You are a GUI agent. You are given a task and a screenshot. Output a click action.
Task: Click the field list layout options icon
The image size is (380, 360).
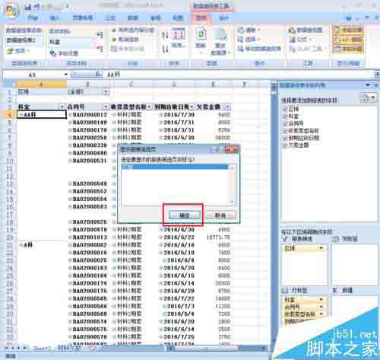368,97
